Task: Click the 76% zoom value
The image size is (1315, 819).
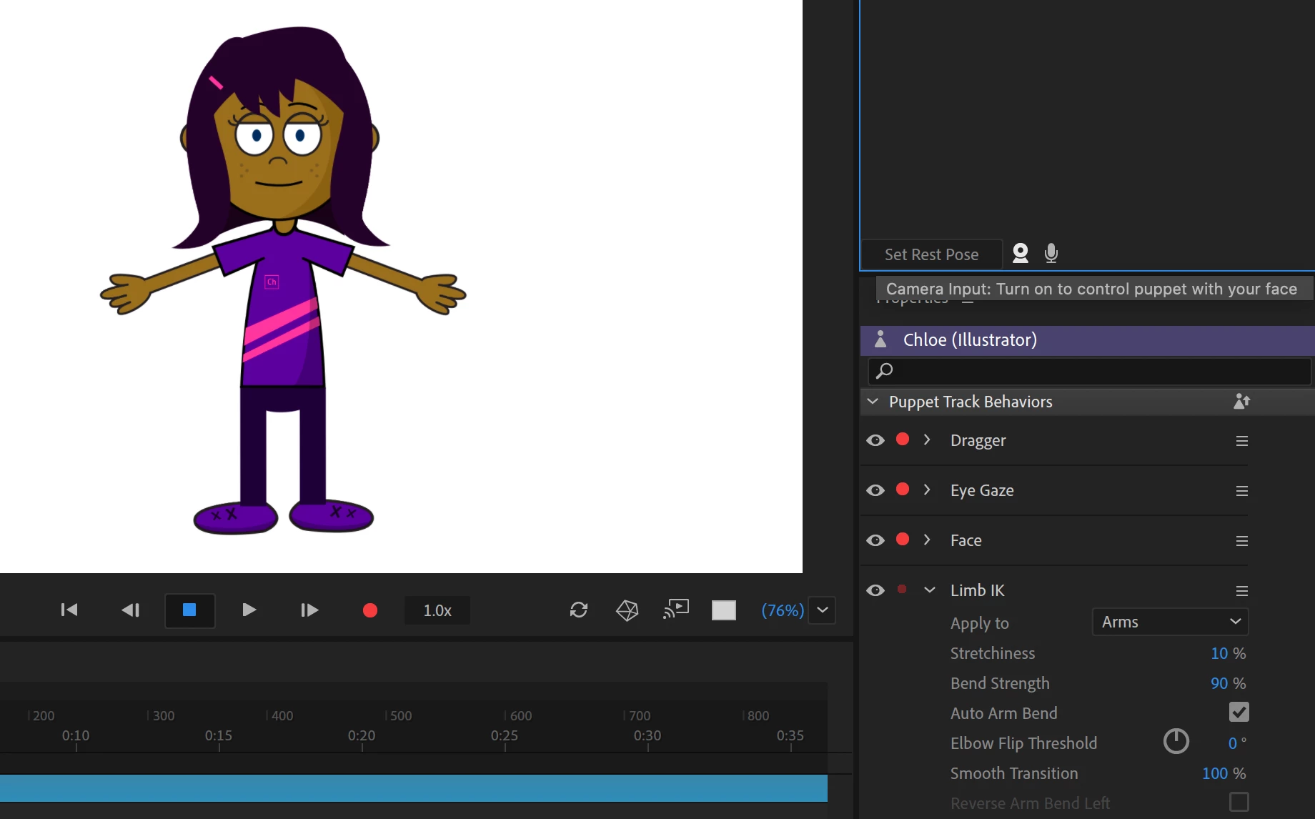Action: (783, 610)
